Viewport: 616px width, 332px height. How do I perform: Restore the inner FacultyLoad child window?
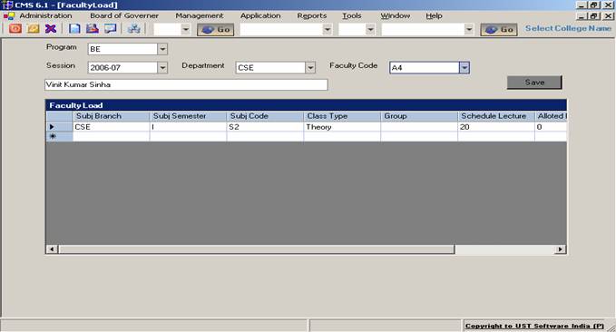click(x=594, y=16)
